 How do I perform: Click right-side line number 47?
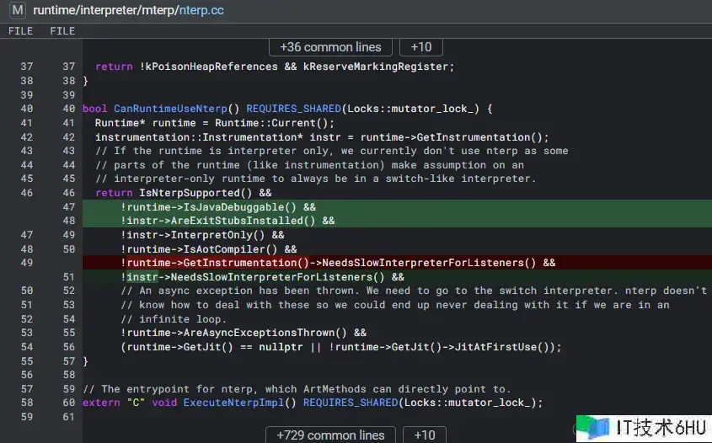[68, 207]
